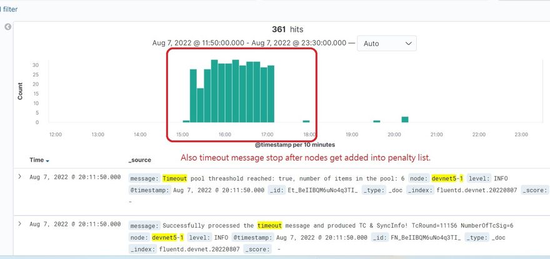Click the short dip bar after 15:10
Image resolution: width=550 pixels, height=259 pixels.
[x=201, y=105]
